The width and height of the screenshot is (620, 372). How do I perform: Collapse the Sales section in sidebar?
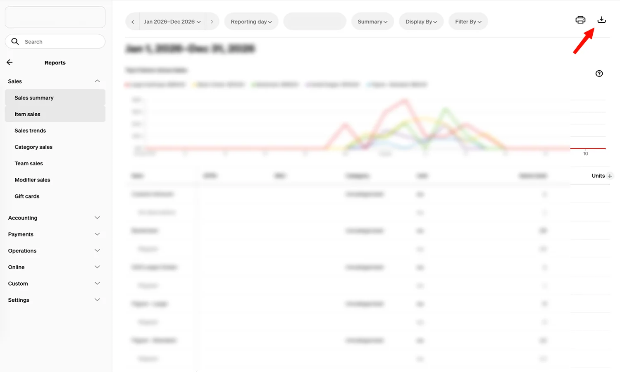point(97,81)
